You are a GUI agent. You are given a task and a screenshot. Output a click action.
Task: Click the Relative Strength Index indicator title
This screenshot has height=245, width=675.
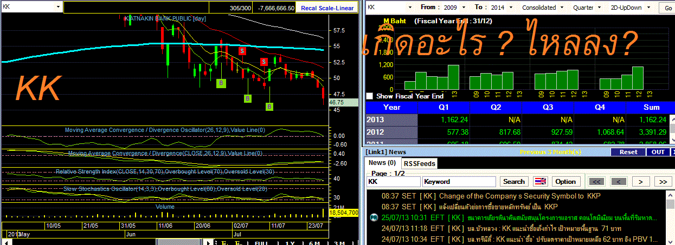point(165,171)
